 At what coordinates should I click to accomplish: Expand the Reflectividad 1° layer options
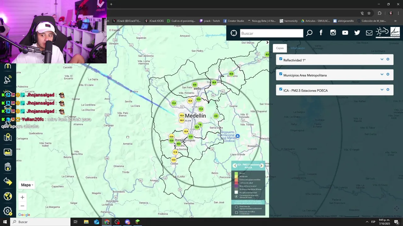tap(382, 59)
